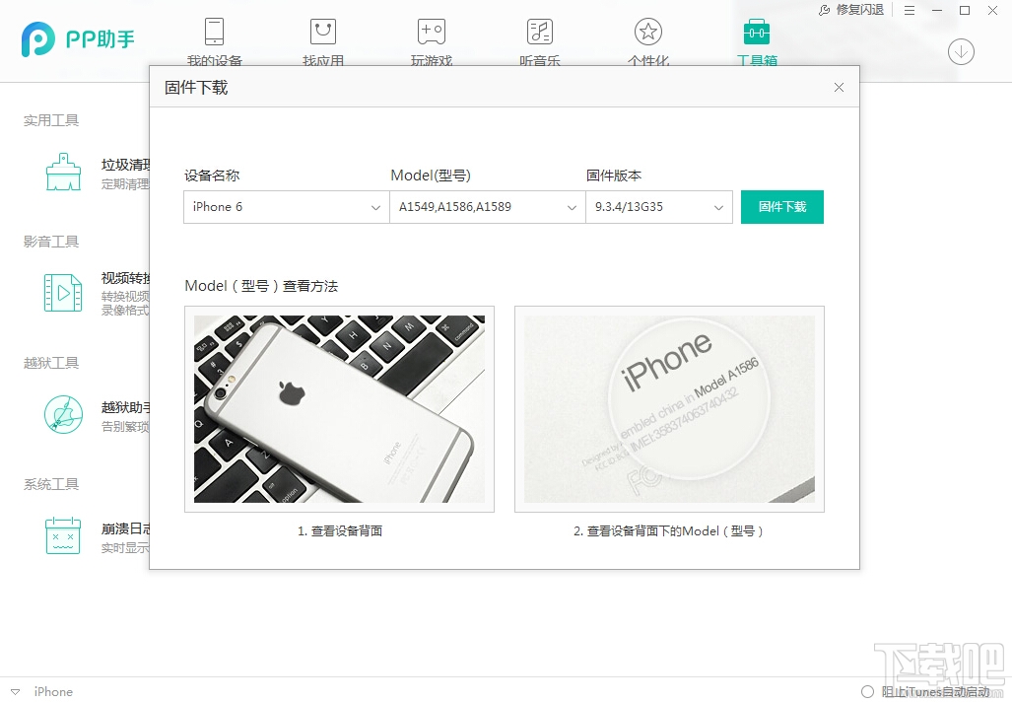This screenshot has height=703, width=1012.
Task: Enable 阻止iTunes自动启动 option
Action: 868,691
